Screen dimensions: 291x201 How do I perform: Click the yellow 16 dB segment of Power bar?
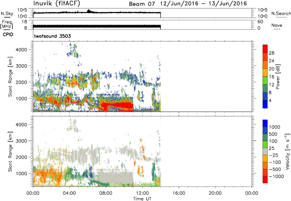(x=265, y=73)
